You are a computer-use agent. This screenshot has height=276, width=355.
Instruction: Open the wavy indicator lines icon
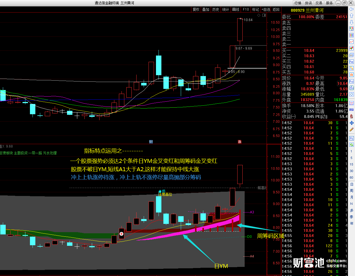352,103
